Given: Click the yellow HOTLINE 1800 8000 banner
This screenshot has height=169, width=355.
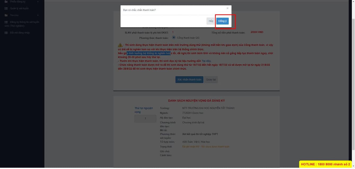Looking at the screenshot, I should coord(325,164).
